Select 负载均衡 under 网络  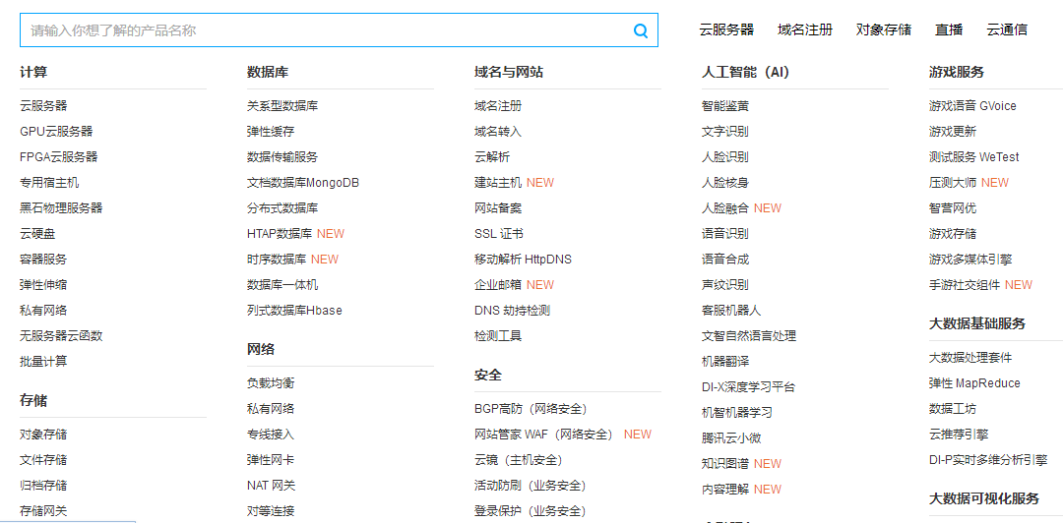[x=271, y=383]
